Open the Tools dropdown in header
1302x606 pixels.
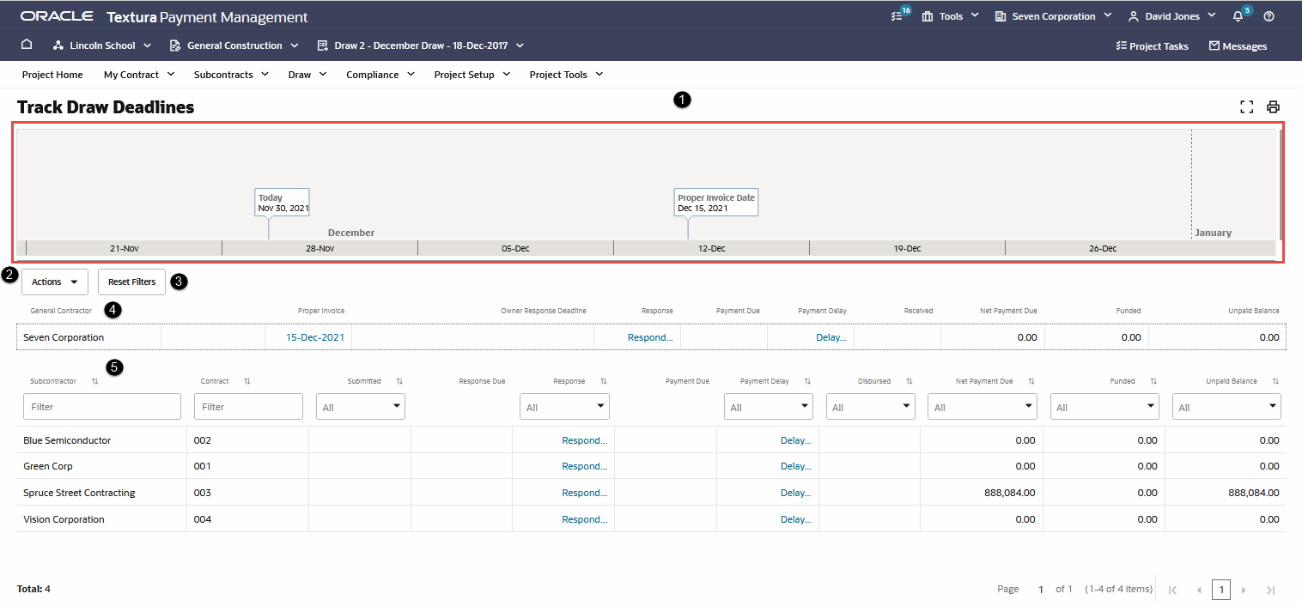[950, 16]
